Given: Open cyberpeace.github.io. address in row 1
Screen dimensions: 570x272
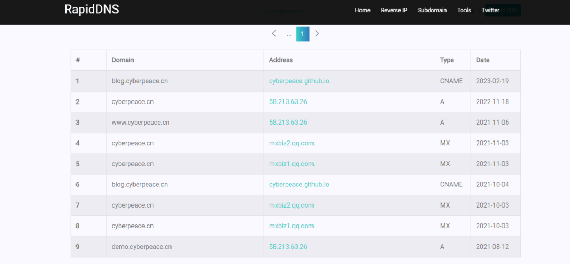Looking at the screenshot, I should [x=300, y=81].
